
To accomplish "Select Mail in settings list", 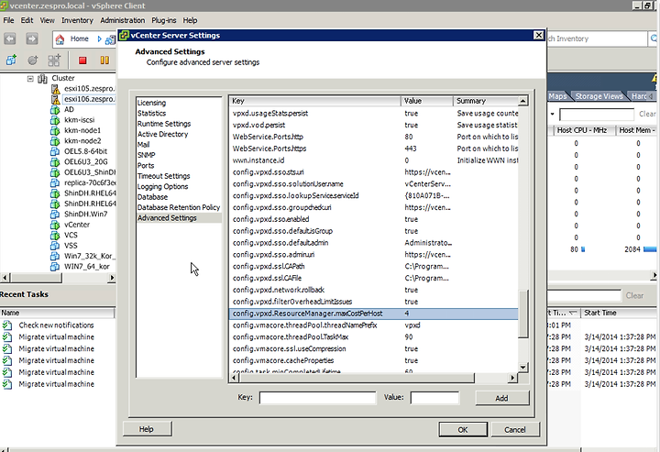I will (144, 145).
